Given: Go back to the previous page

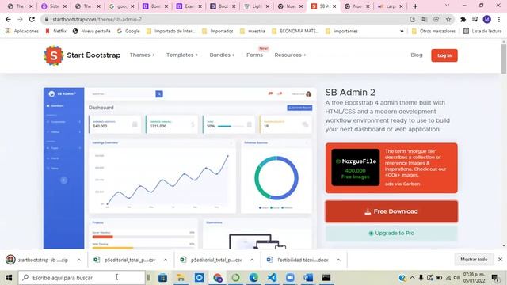Looking at the screenshot, I should point(8,19).
